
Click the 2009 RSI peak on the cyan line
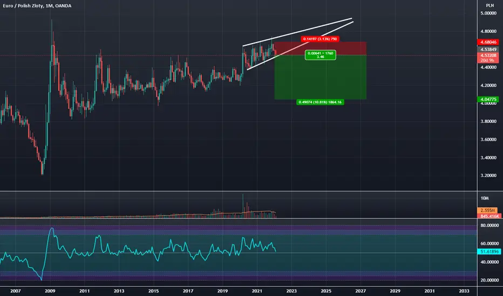coord(52,229)
